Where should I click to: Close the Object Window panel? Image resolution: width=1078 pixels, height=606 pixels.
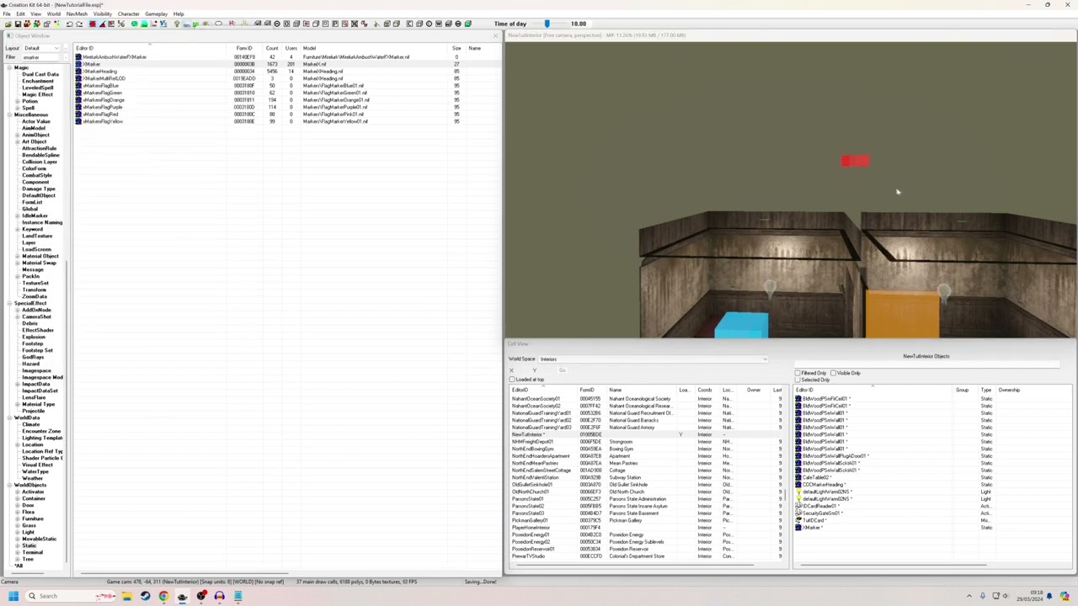(x=495, y=35)
